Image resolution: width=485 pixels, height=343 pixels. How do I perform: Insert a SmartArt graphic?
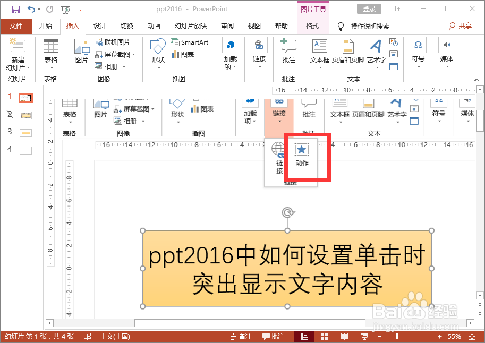click(190, 42)
